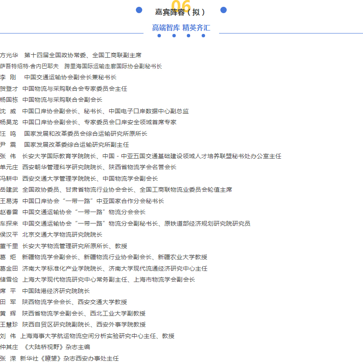
Task: Click the rightmost small dot below 精英齐汇
Action: pyautogui.click(x=203, y=36)
